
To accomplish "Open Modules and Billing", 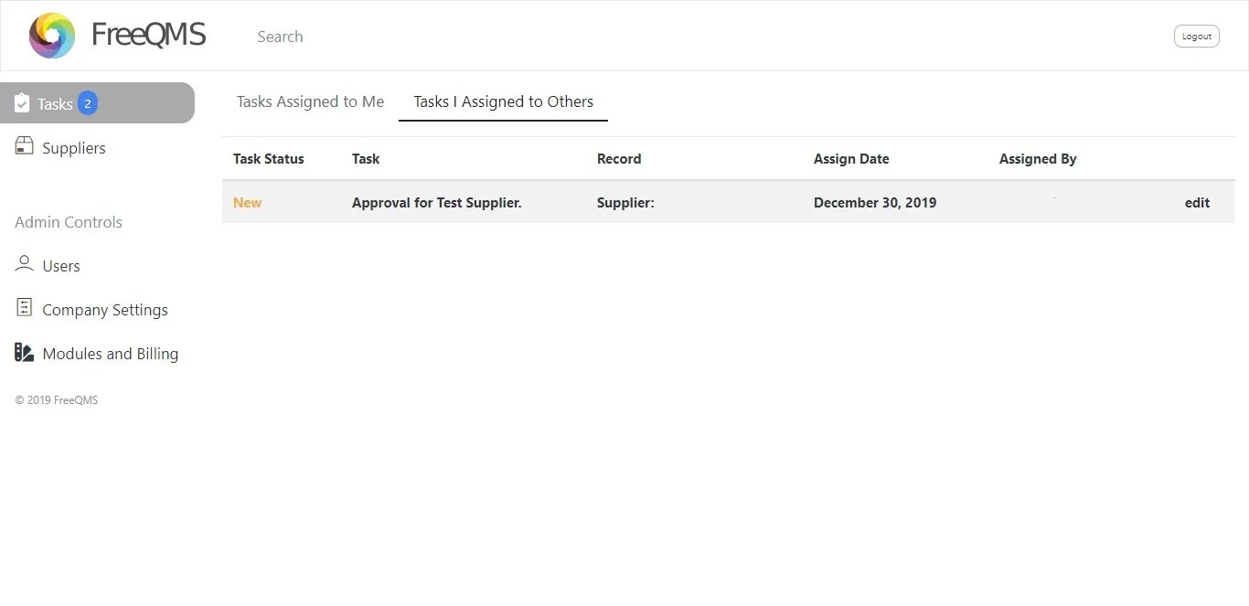I will coord(111,354).
